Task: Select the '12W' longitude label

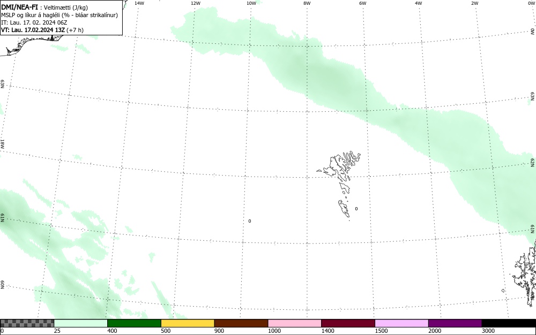Action: click(x=195, y=3)
